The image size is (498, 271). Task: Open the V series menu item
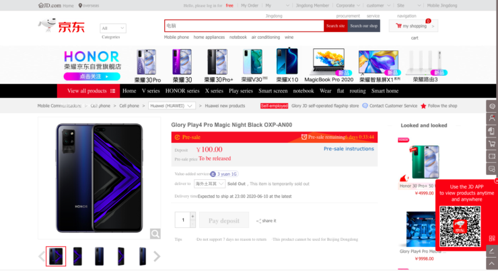pos(151,91)
